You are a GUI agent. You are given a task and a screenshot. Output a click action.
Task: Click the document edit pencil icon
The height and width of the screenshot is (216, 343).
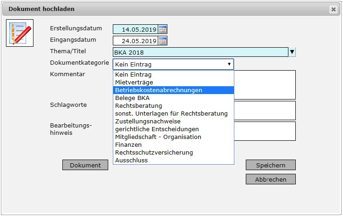[x=20, y=33]
